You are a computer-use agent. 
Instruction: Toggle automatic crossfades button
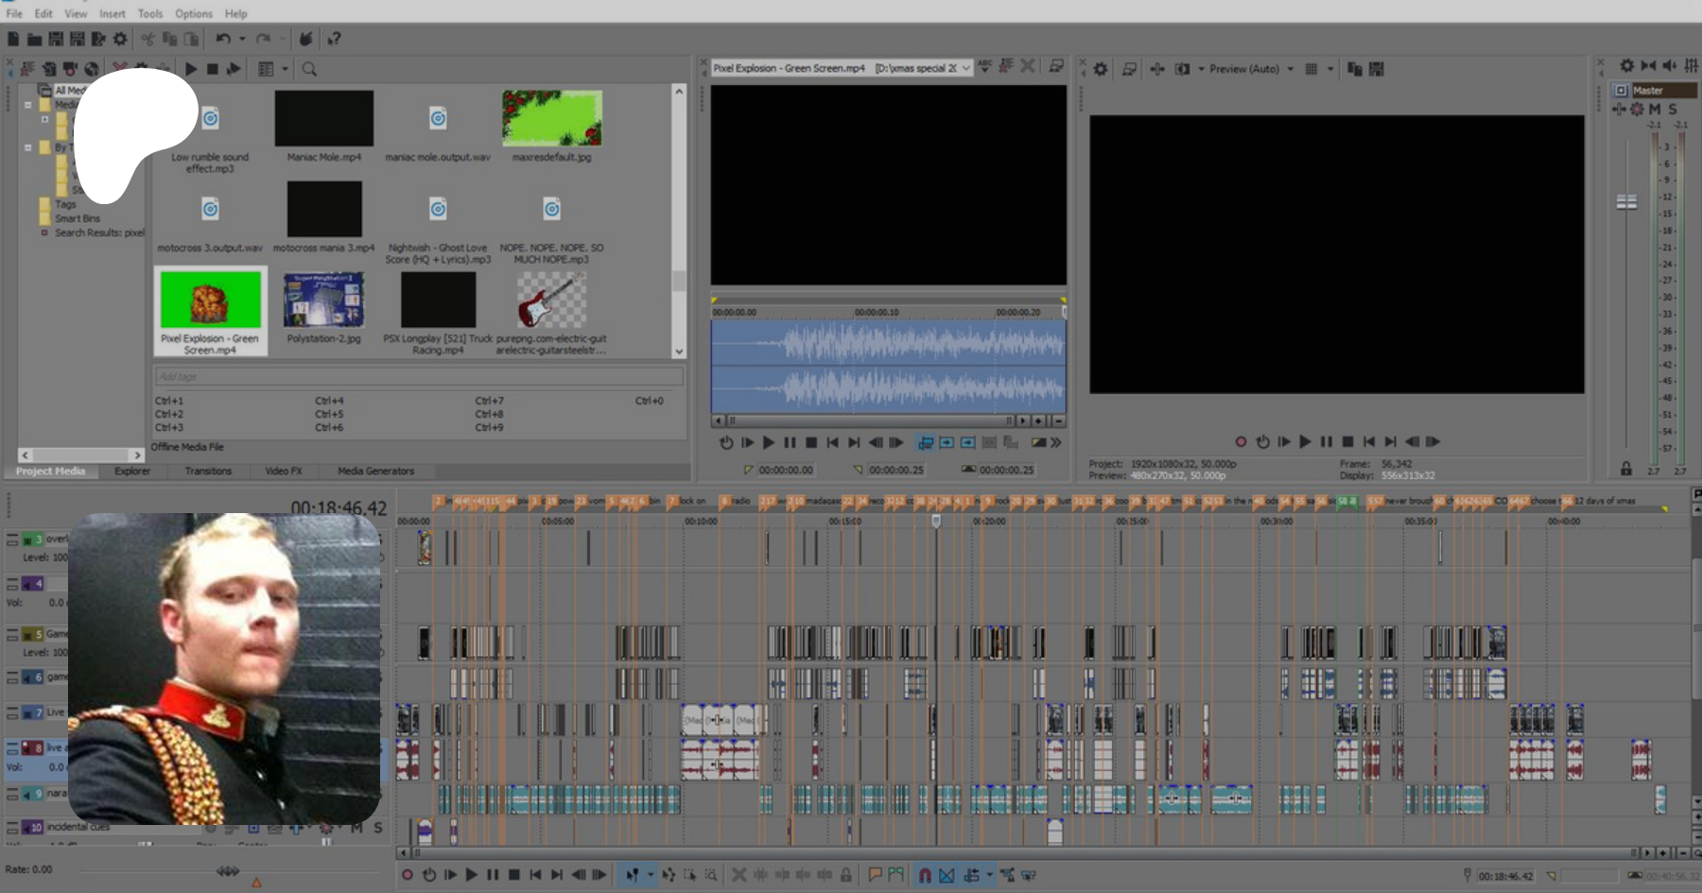tap(947, 875)
